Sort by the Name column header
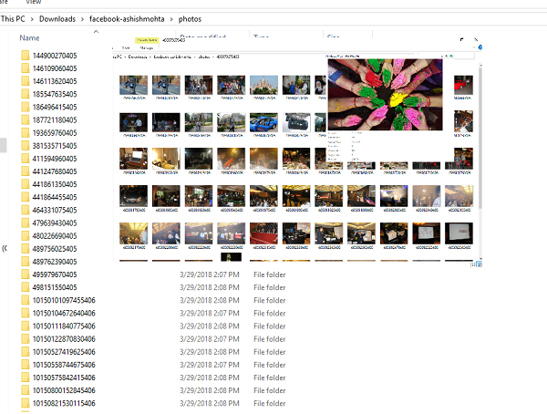Viewport: 547px width, 414px height. (29, 38)
